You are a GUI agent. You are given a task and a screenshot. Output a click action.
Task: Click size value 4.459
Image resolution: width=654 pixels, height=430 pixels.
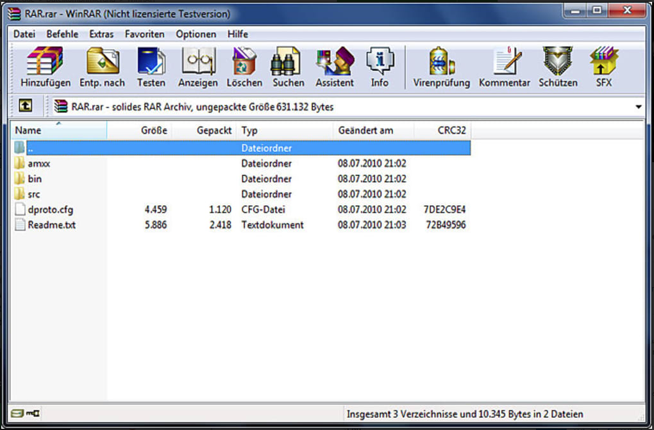(x=156, y=210)
